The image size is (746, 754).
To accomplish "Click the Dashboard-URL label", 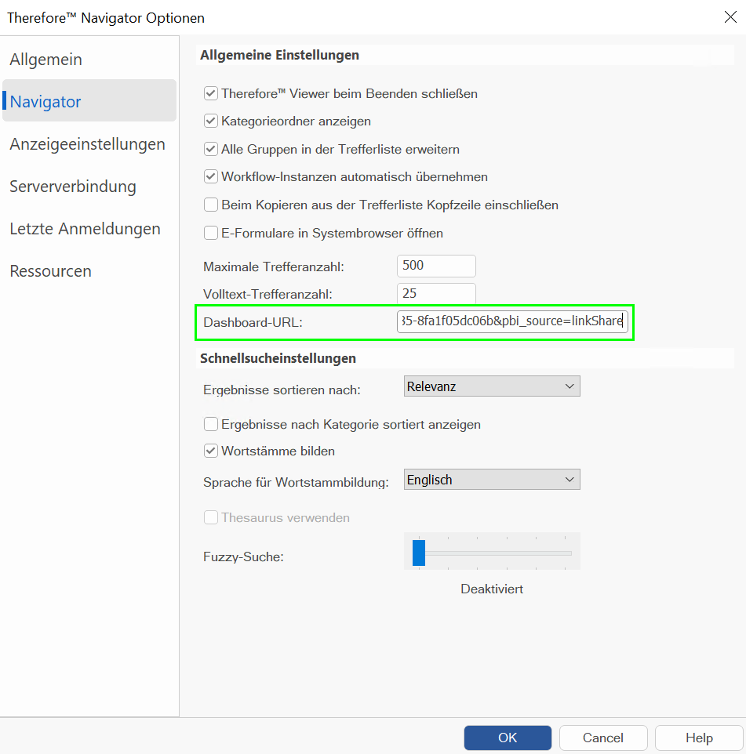I will pyautogui.click(x=253, y=322).
